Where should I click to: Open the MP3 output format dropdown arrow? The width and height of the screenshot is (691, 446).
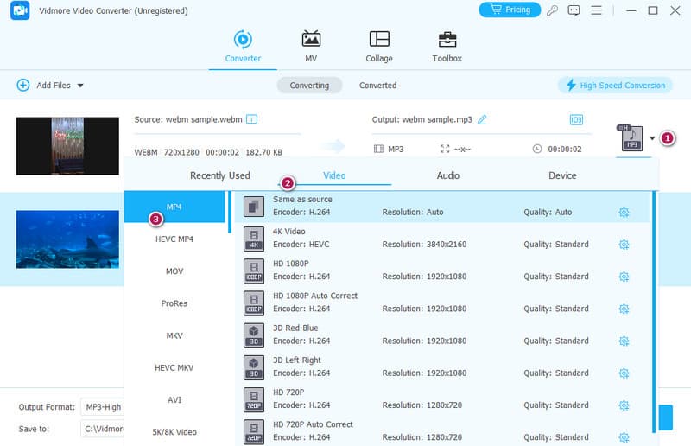click(652, 138)
